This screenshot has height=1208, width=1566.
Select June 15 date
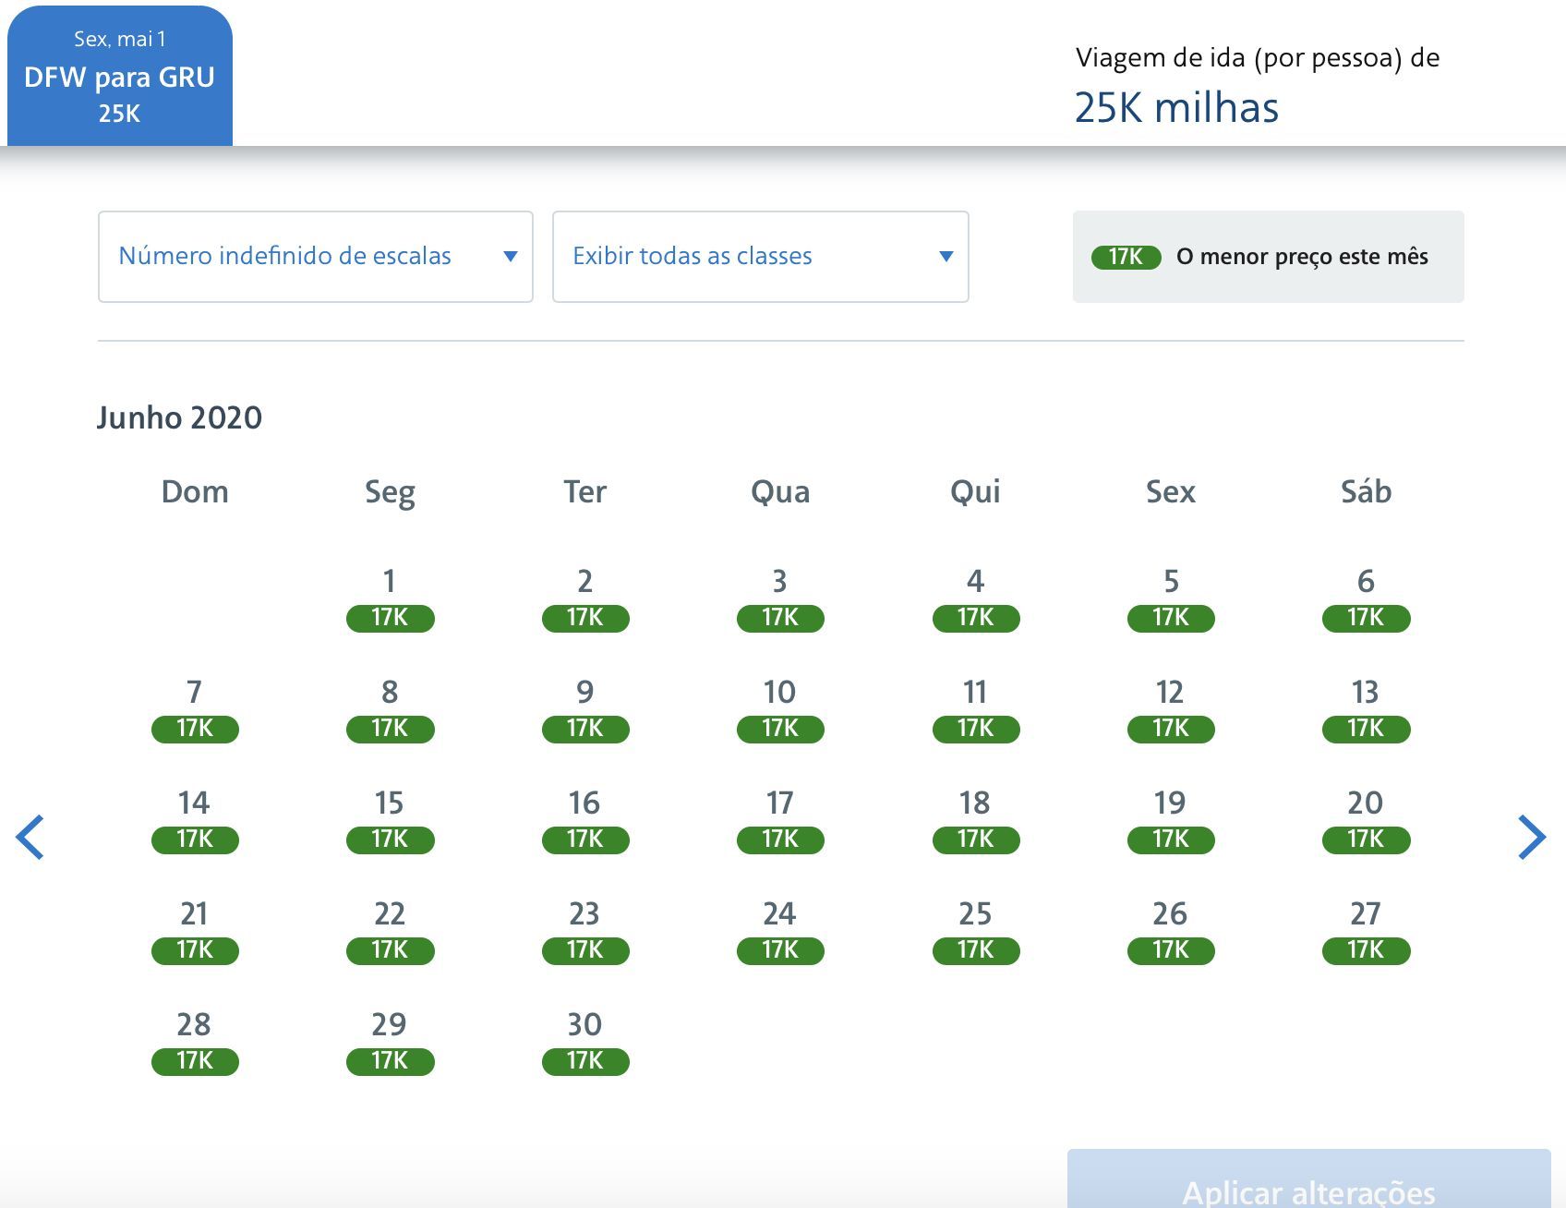pyautogui.click(x=390, y=820)
